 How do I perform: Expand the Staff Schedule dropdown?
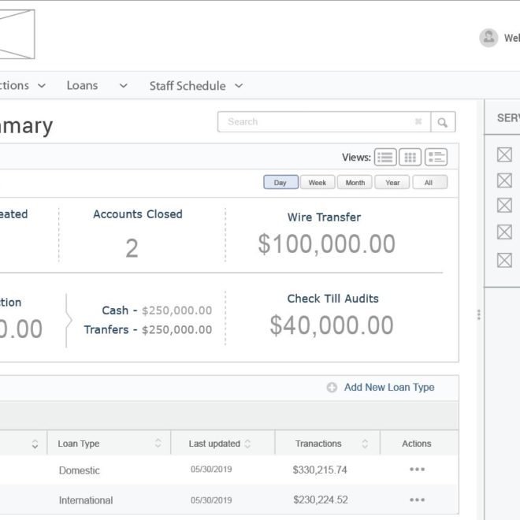pos(239,86)
